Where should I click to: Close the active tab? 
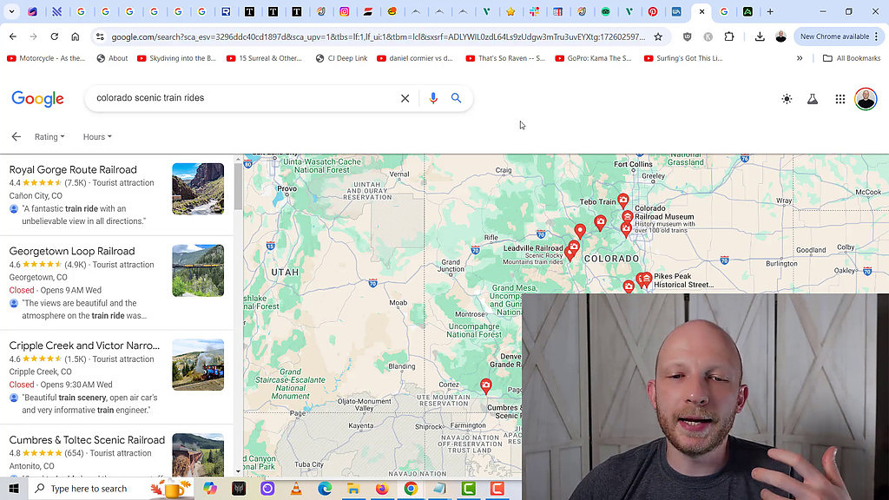(701, 12)
